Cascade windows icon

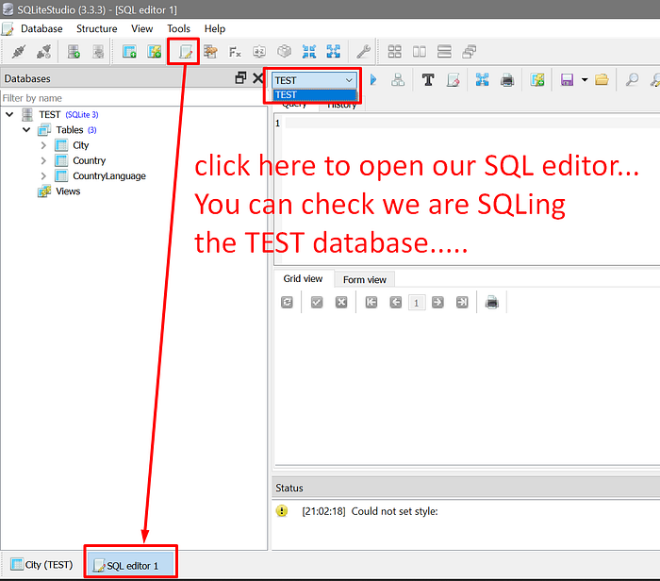point(469,52)
